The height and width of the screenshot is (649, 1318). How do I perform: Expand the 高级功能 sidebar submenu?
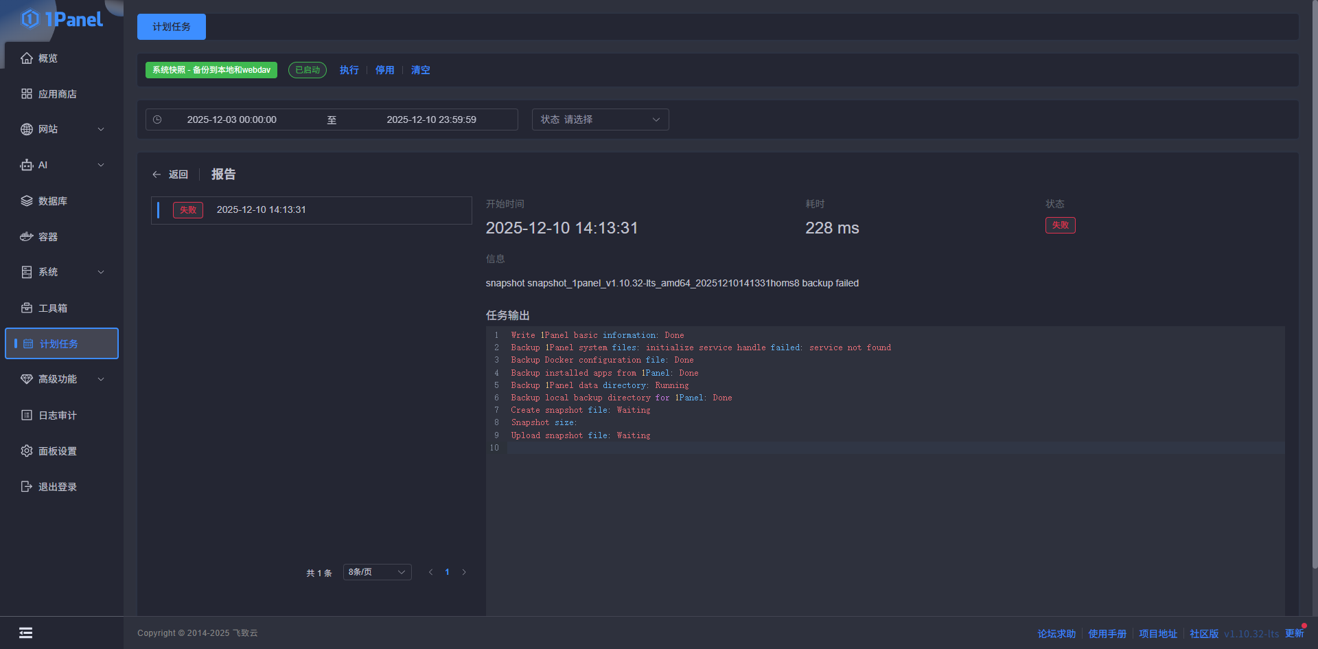point(101,379)
